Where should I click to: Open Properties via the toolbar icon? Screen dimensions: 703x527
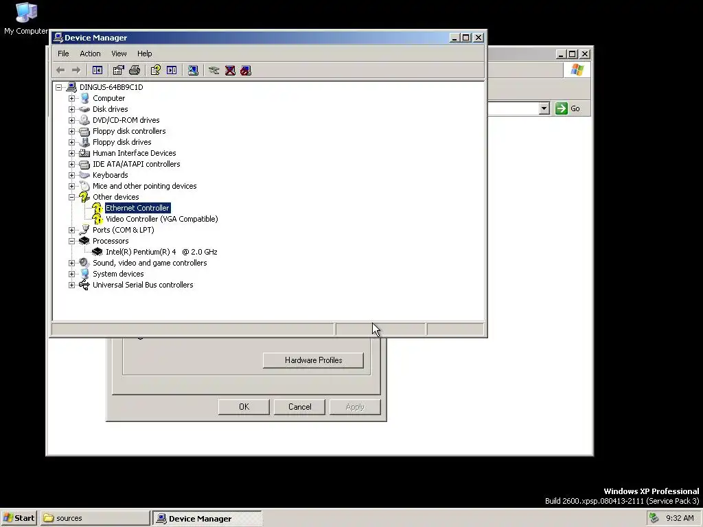118,71
